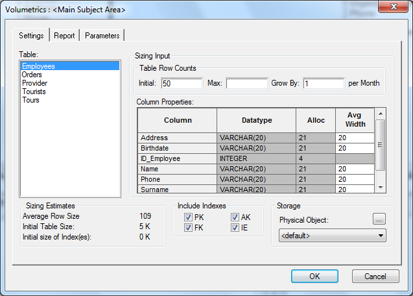
Task: Click the Alloc value for ID_Employee
Action: click(x=316, y=158)
